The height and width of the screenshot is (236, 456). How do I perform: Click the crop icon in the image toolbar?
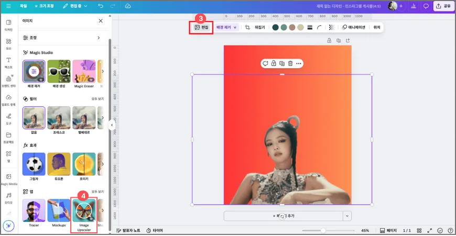pos(247,27)
